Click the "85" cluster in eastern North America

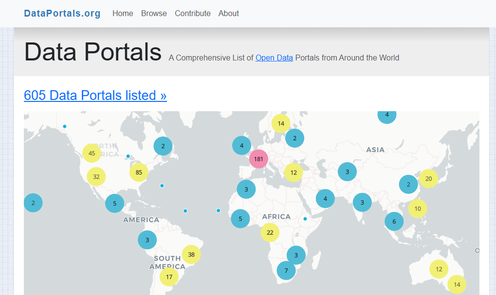[x=138, y=172]
